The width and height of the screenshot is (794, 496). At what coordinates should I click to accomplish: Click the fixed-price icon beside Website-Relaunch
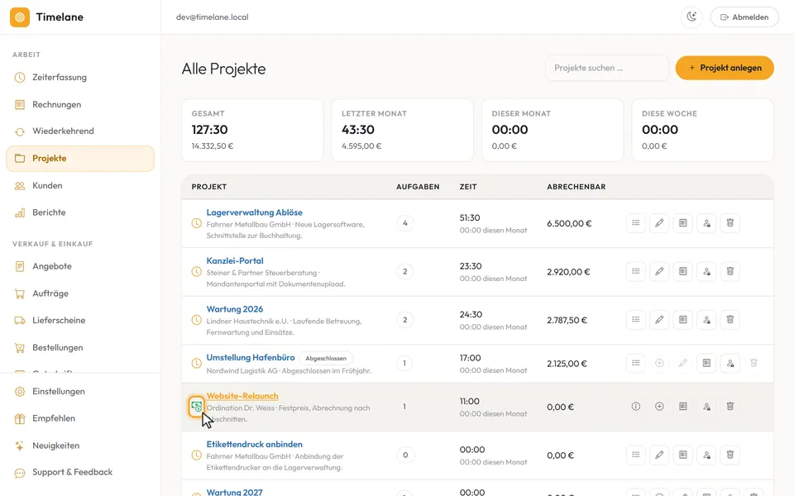(197, 407)
